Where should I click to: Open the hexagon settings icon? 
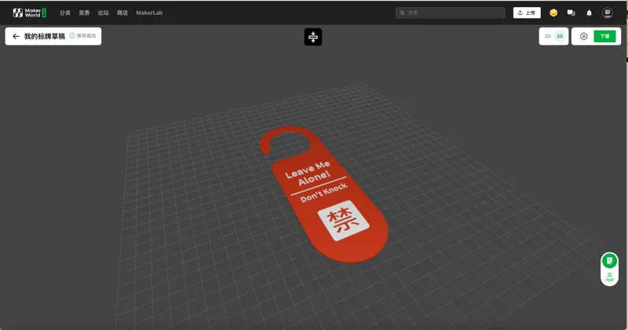point(583,36)
